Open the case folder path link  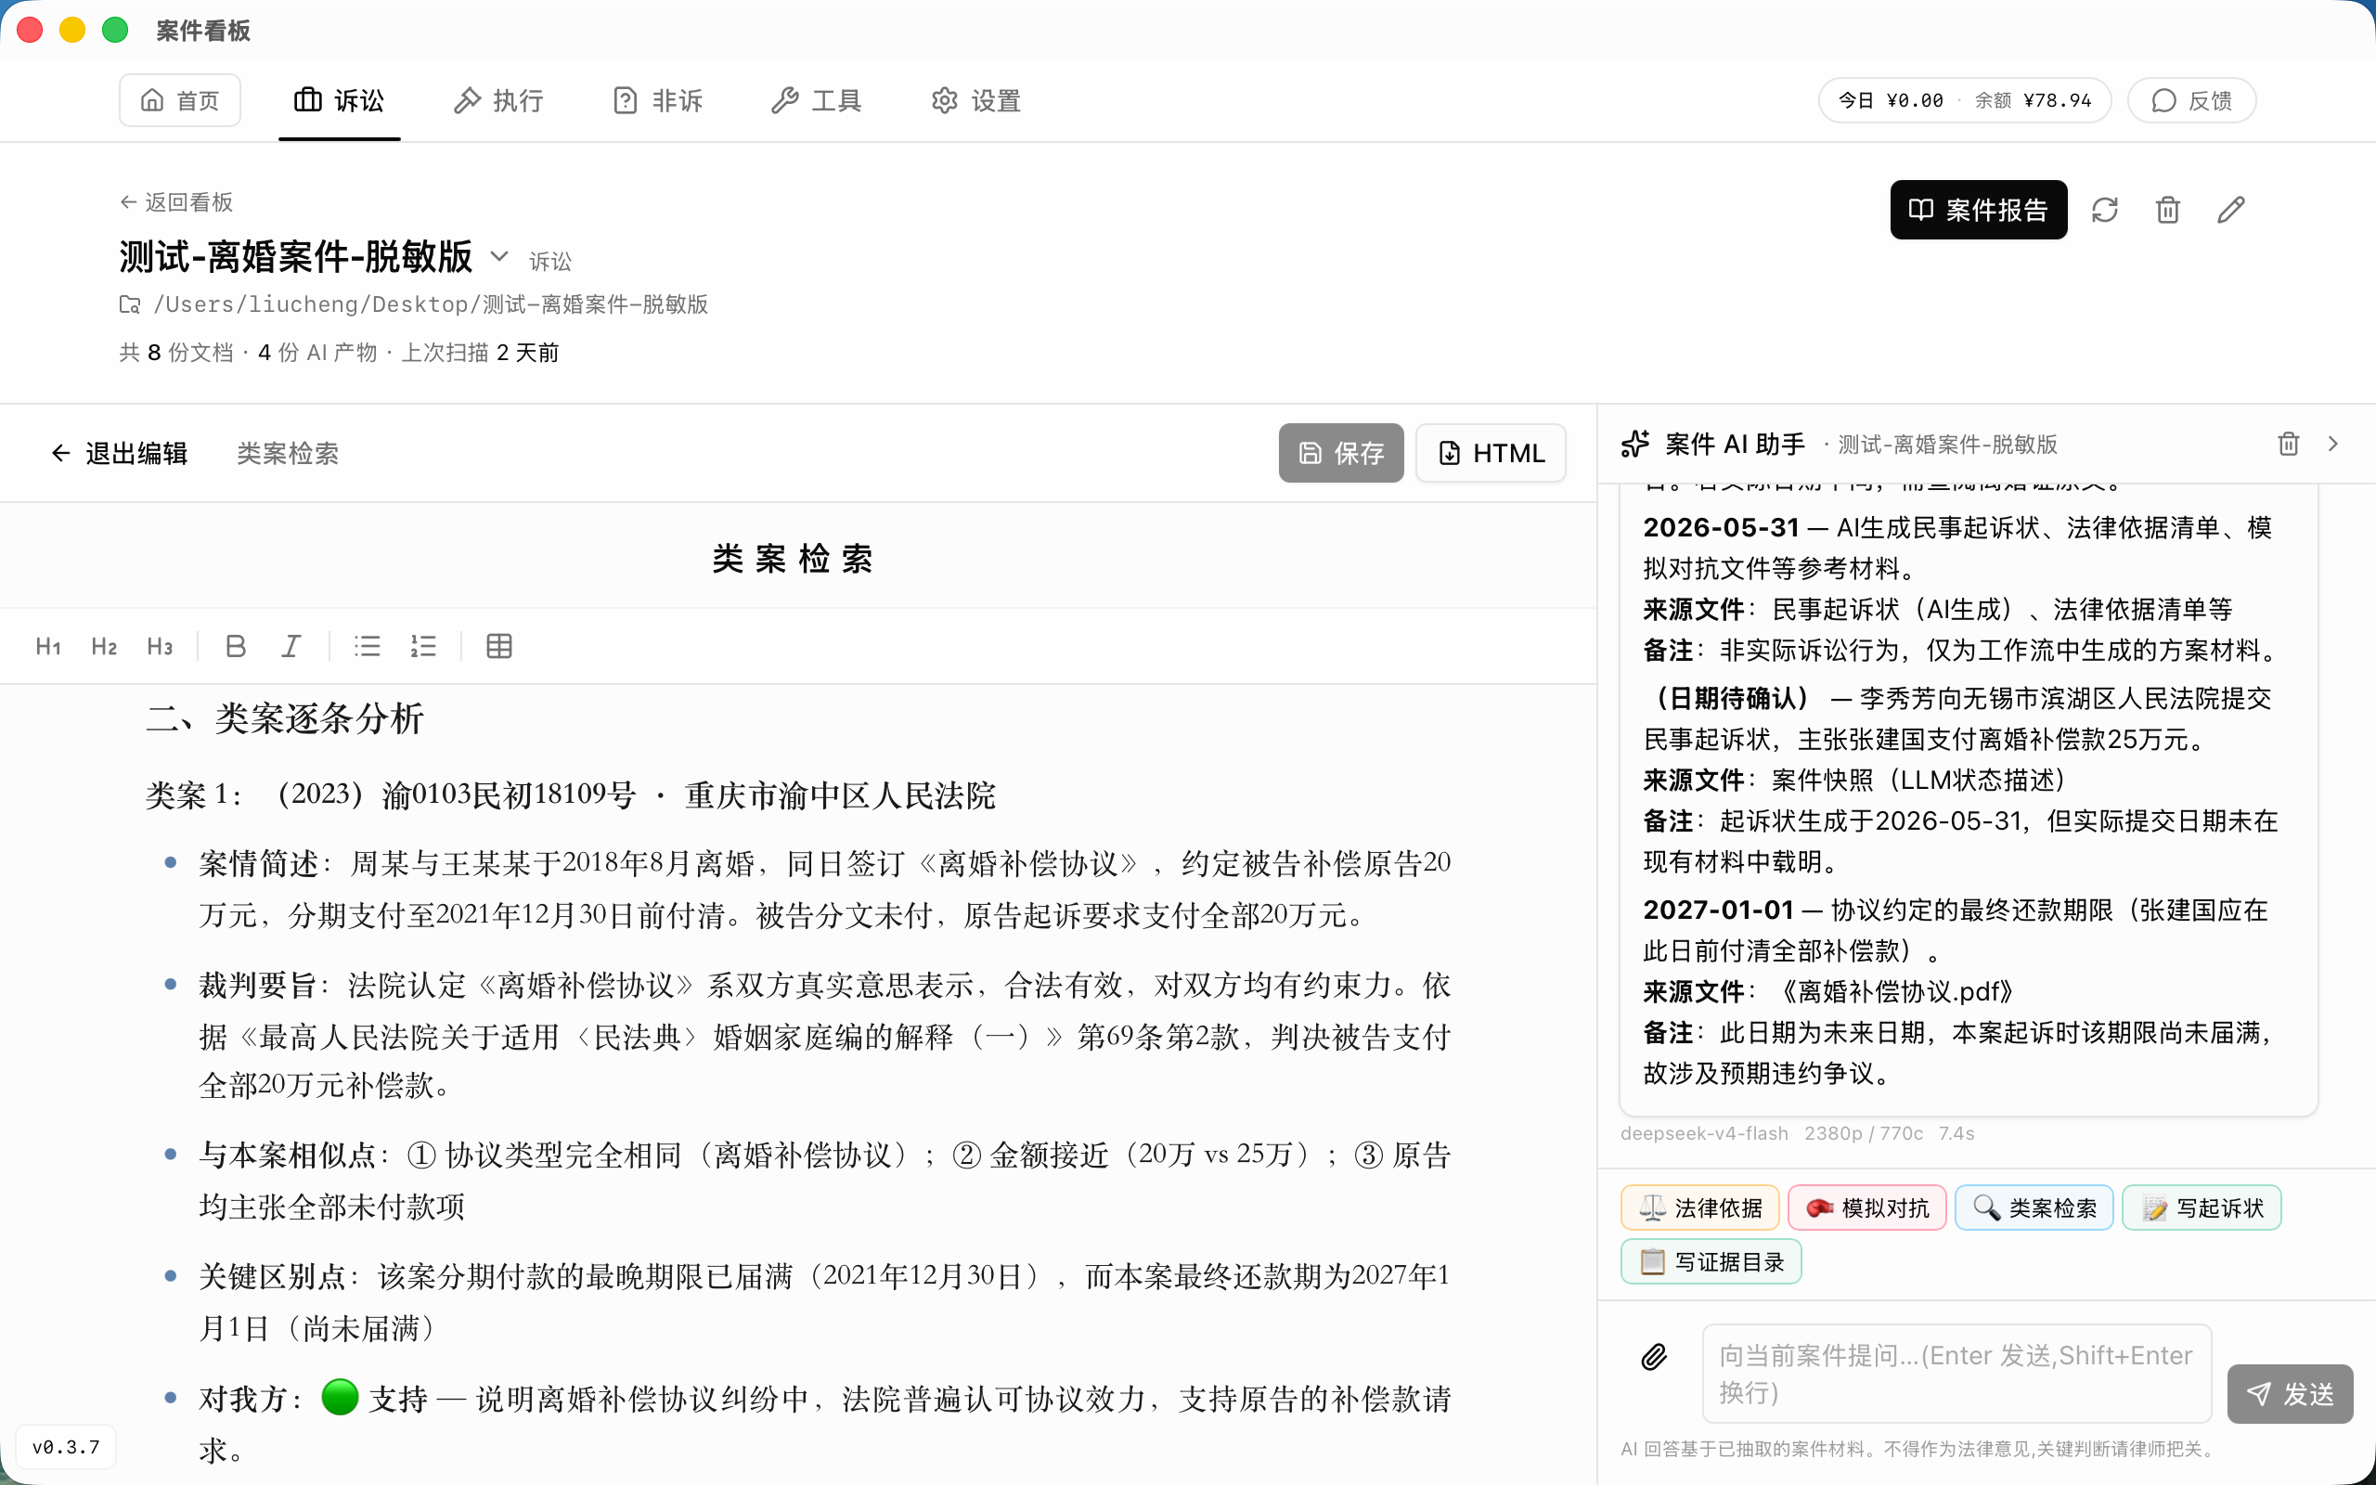coord(414,304)
